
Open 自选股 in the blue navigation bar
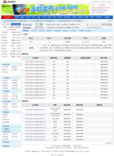pyautogui.click(x=107, y=17)
